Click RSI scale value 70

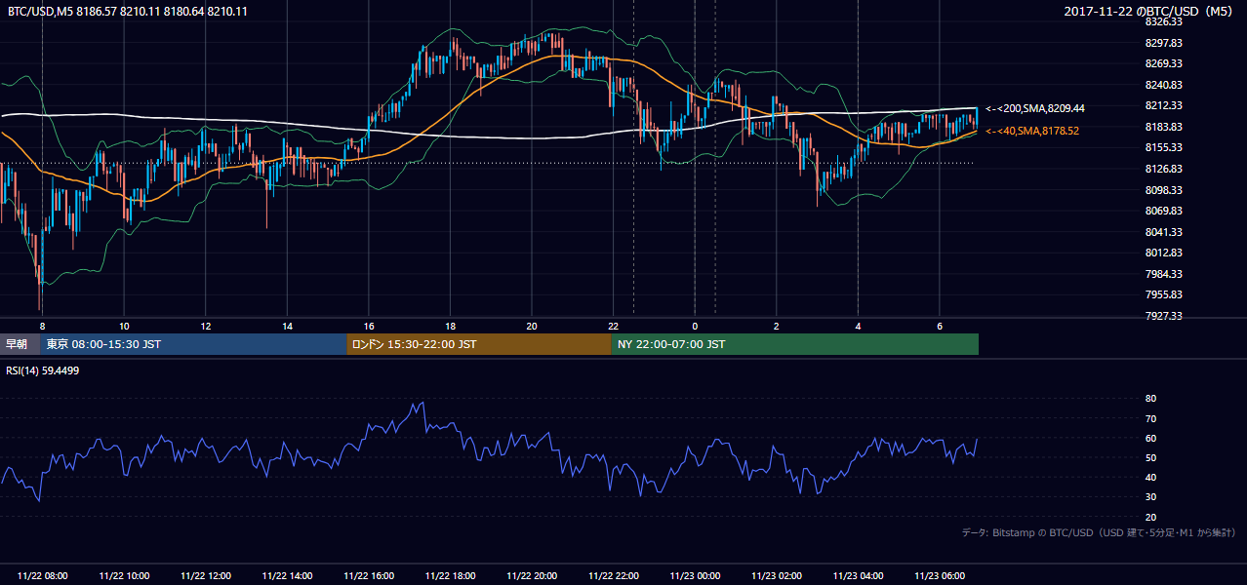(x=1150, y=418)
